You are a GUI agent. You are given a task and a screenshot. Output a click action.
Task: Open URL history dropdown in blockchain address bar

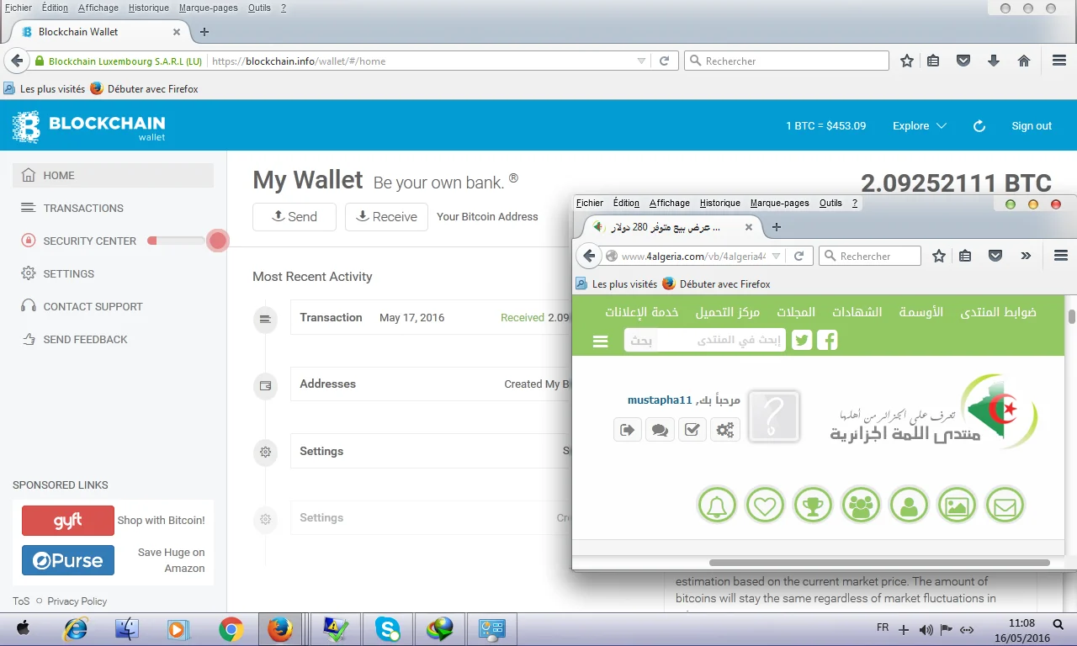pyautogui.click(x=641, y=61)
